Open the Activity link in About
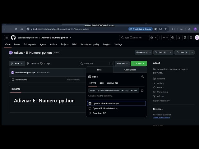This screenshot has width=199, height=149. 161,83
